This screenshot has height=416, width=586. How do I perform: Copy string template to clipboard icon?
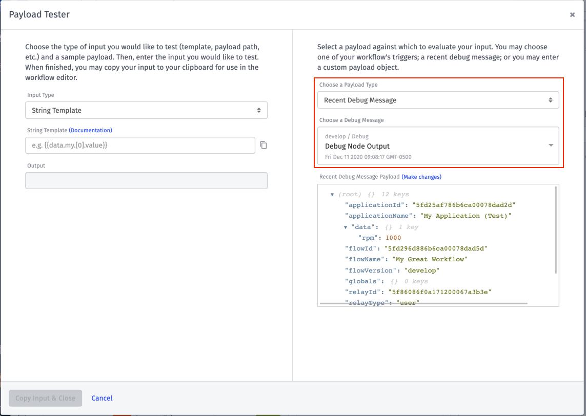point(264,145)
